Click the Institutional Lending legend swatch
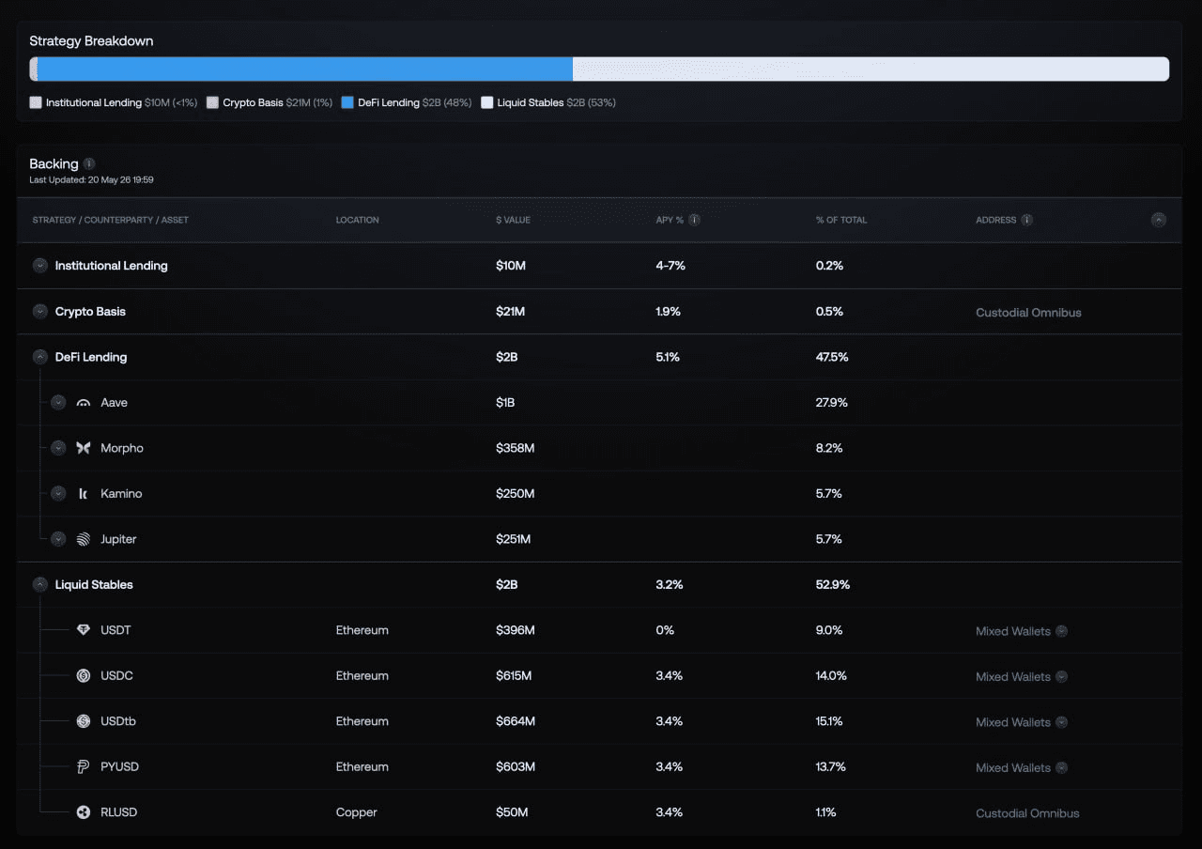Screen dimensions: 1202x849 (x=36, y=102)
